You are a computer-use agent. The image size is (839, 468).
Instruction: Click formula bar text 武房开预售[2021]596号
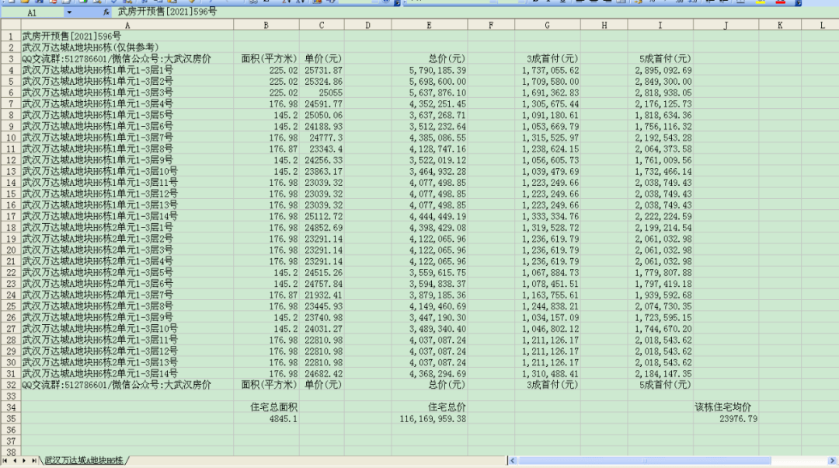click(167, 12)
